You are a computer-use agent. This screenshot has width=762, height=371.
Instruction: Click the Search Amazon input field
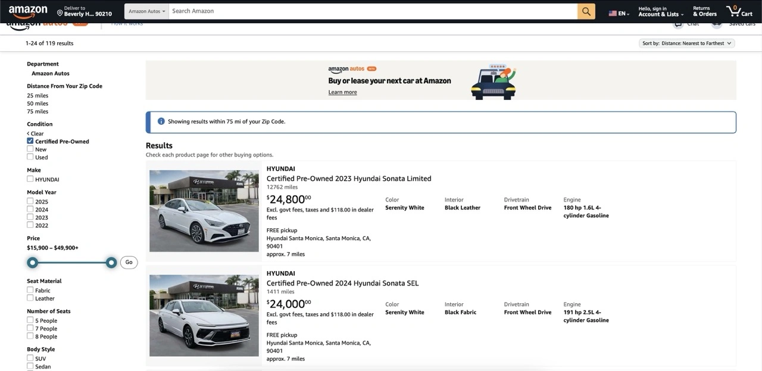click(373, 11)
